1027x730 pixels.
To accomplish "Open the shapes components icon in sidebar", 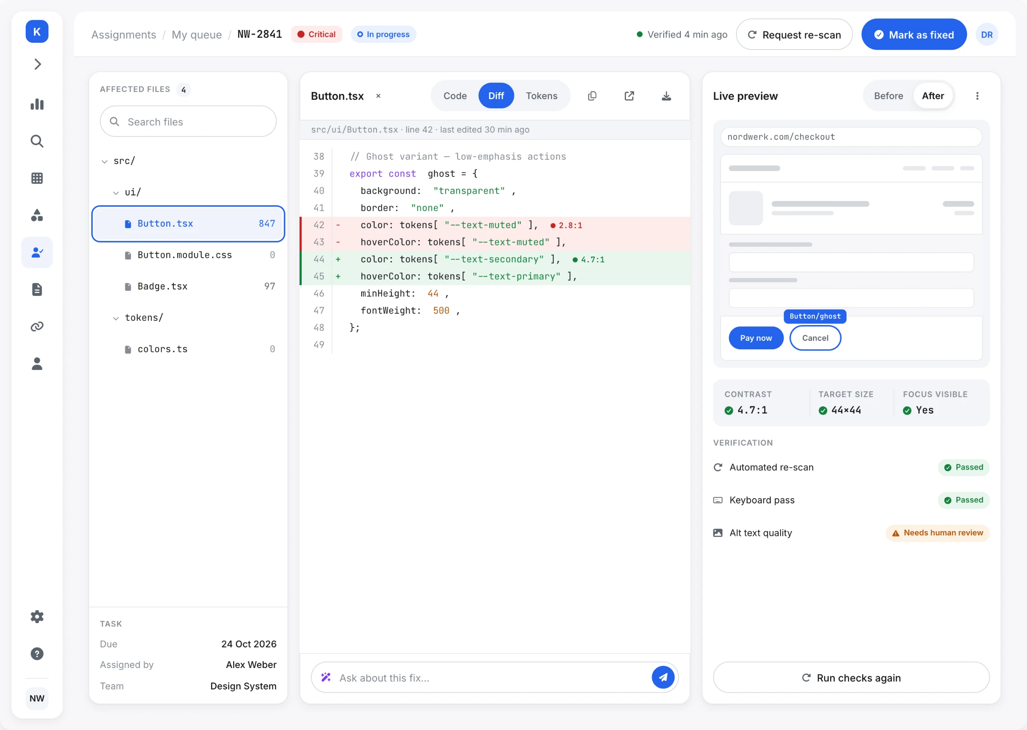I will tap(37, 215).
